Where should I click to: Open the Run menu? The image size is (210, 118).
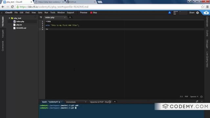pyautogui.click(x=46, y=12)
